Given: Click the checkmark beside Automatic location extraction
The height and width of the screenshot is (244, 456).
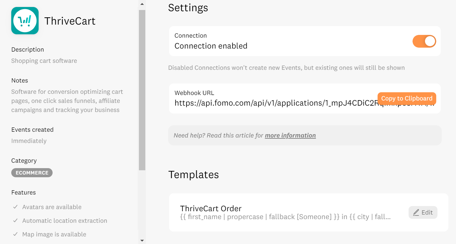Looking at the screenshot, I should coord(15,221).
